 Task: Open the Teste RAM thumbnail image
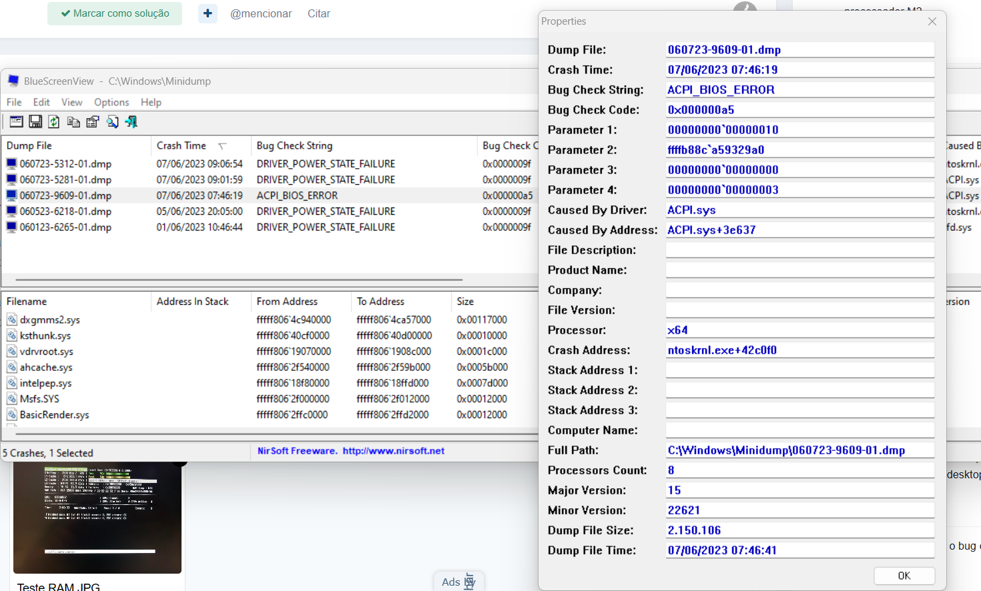pos(97,517)
